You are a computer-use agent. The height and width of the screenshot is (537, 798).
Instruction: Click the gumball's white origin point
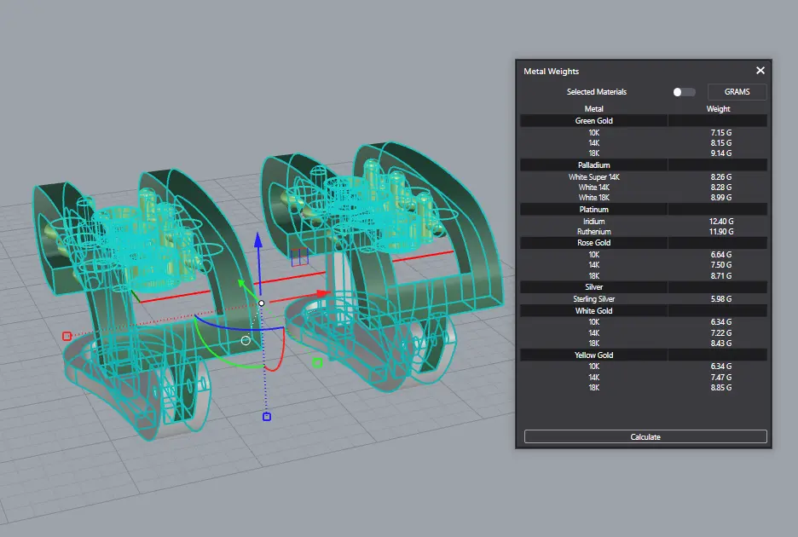(262, 303)
